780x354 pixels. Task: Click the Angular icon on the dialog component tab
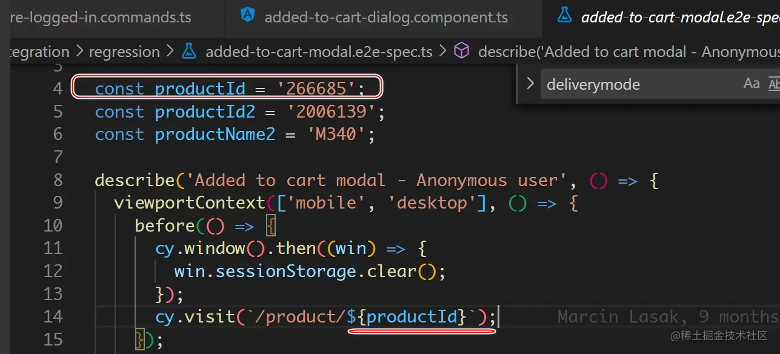247,16
